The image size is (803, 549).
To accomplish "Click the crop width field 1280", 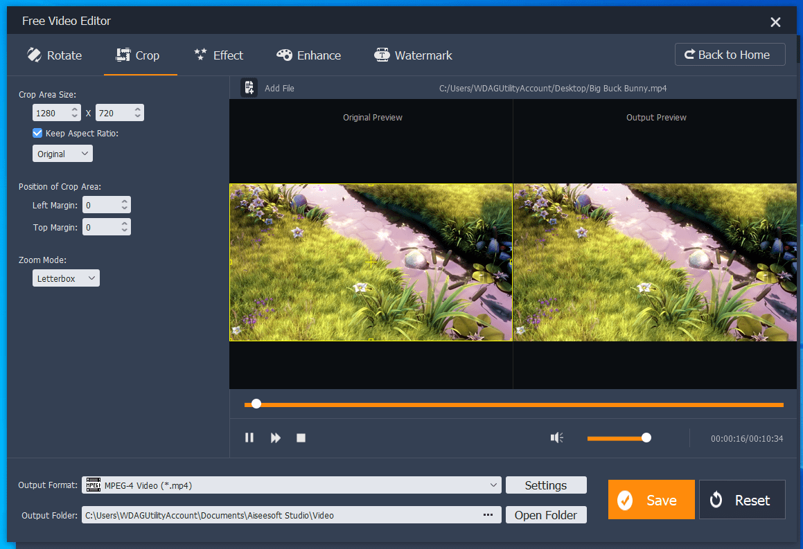I will [x=52, y=113].
